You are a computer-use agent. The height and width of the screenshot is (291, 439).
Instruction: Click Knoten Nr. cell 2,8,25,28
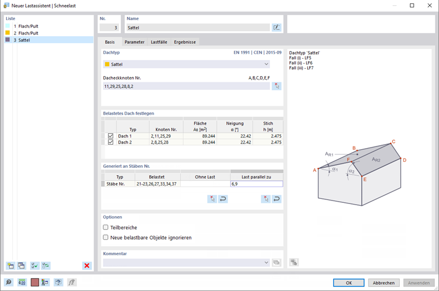[166, 142]
